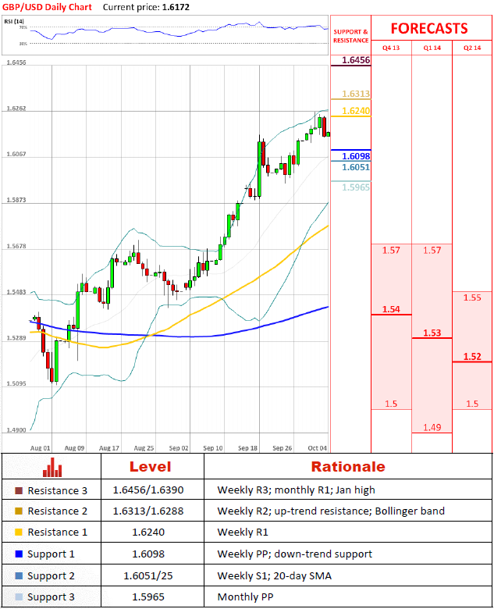Screen dimensions: 494x609
Task: Click the 1.5873 price axis label
Action: point(16,200)
